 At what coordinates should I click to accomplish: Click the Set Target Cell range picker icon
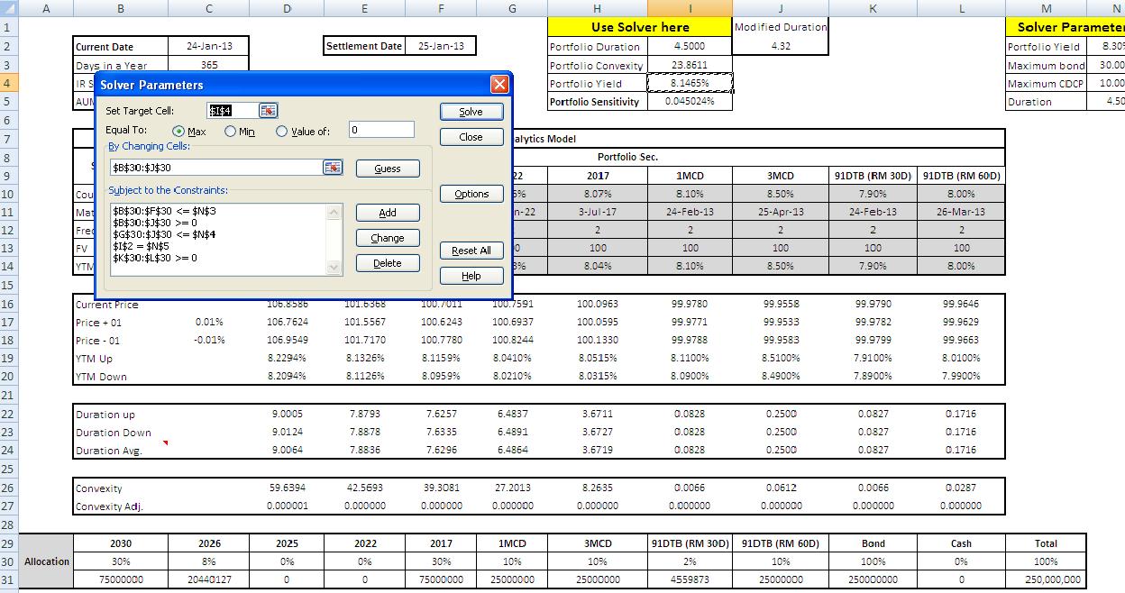[x=269, y=111]
